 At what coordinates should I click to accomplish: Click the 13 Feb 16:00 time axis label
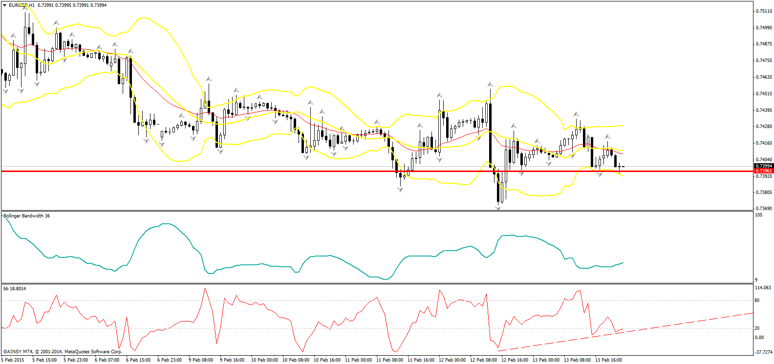tap(608, 360)
